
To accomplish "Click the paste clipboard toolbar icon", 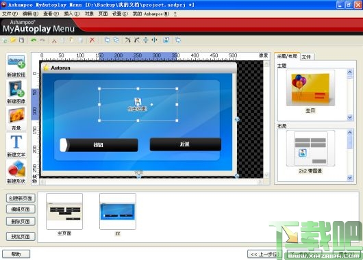I will point(71,40).
